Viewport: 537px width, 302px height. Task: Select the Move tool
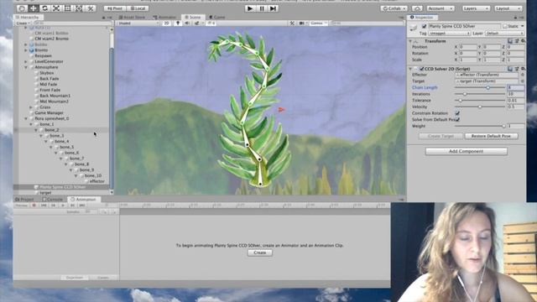(x=34, y=8)
